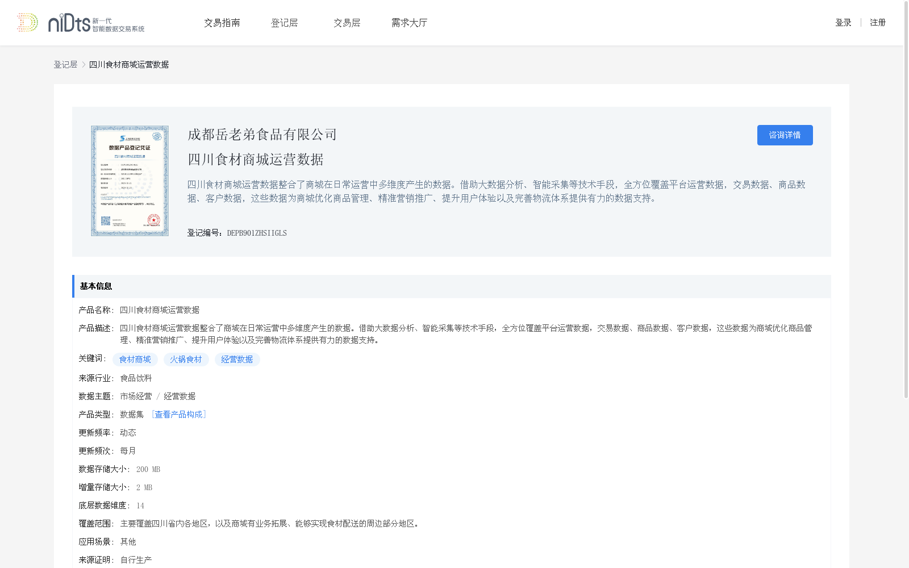Select the registration number DEPB901ZHSIIGLS
This screenshot has height=568, width=909.
(x=257, y=233)
